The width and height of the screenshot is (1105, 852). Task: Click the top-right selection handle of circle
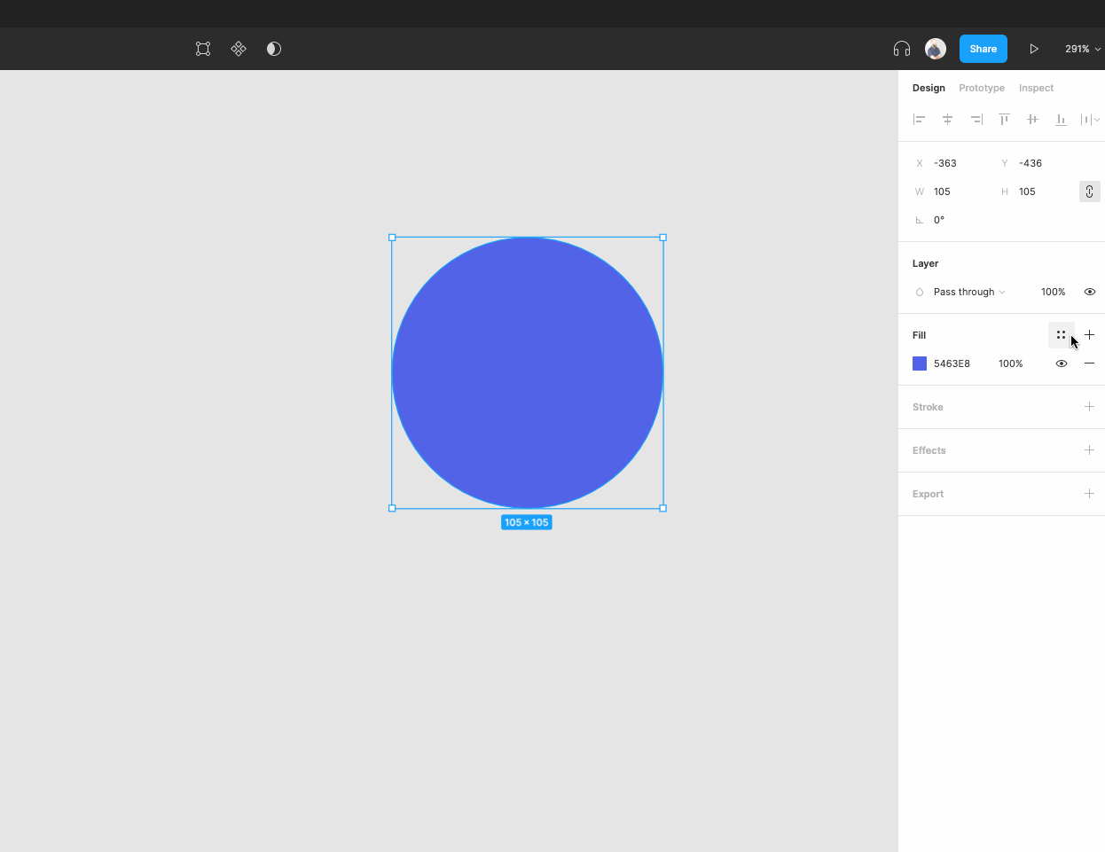[x=663, y=238]
